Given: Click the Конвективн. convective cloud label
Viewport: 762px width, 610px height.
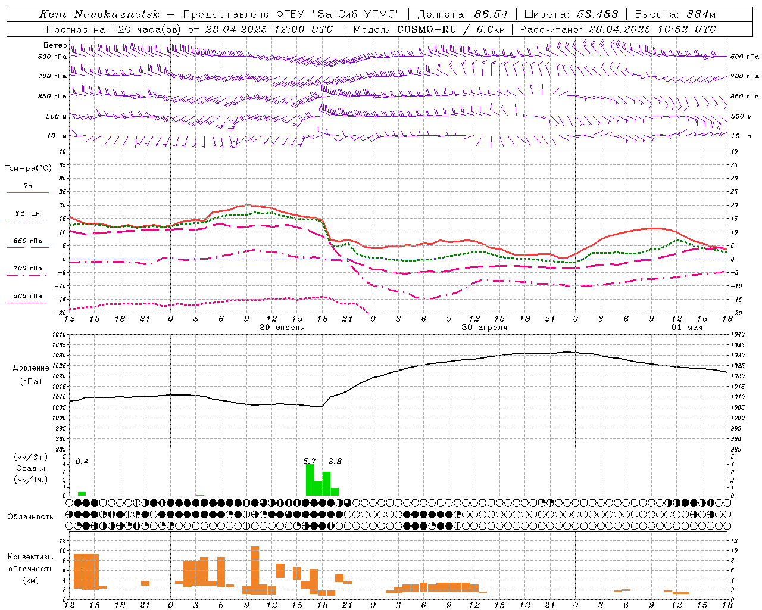Looking at the screenshot, I should [x=31, y=557].
